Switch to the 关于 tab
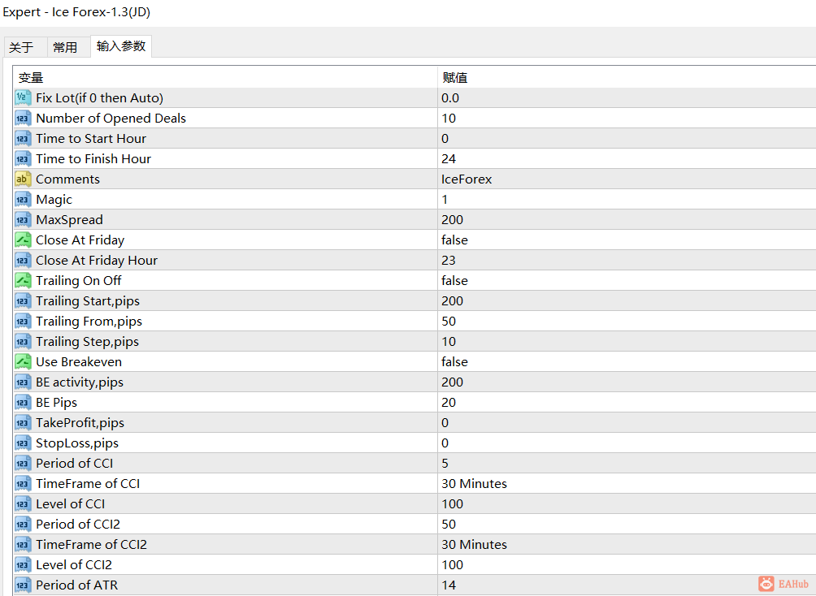This screenshot has height=596, width=816. (21, 47)
